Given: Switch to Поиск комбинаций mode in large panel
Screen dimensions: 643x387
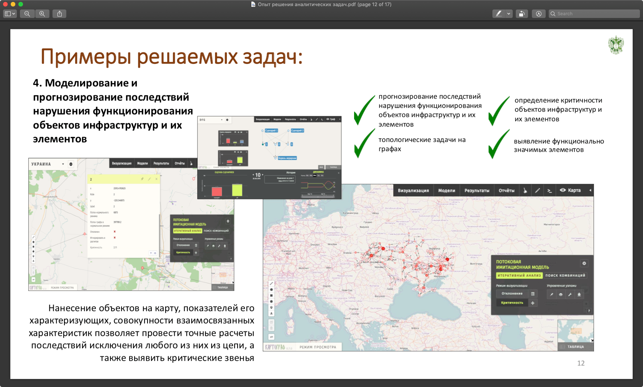Looking at the screenshot, I should click(565, 276).
